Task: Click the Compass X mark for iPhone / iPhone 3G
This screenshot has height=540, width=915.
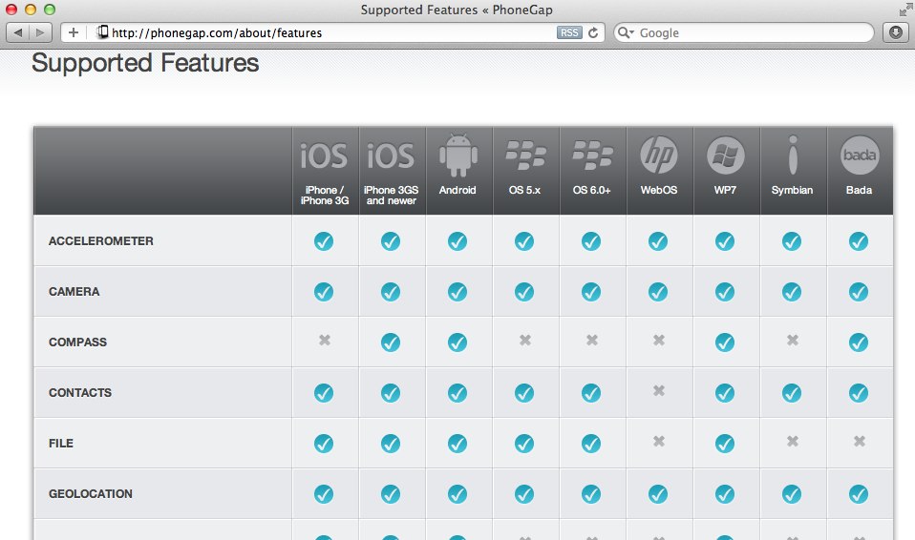Action: [325, 340]
